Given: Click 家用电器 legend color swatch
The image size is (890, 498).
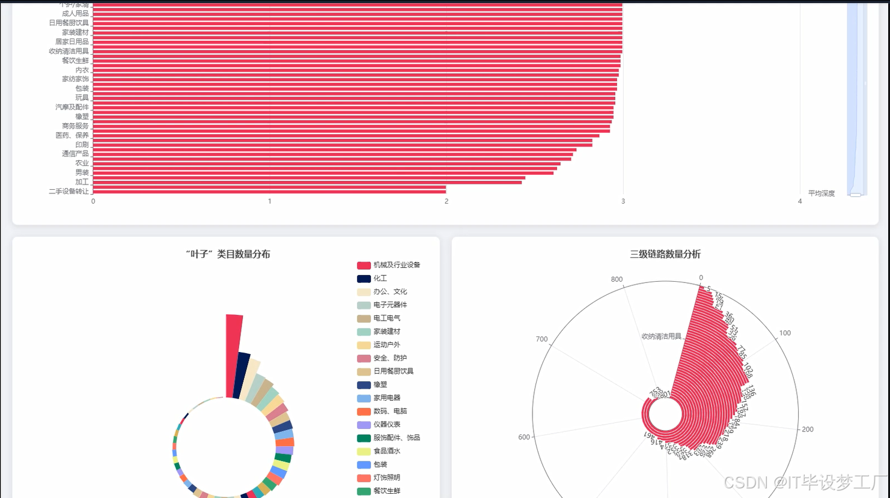Looking at the screenshot, I should [x=364, y=398].
